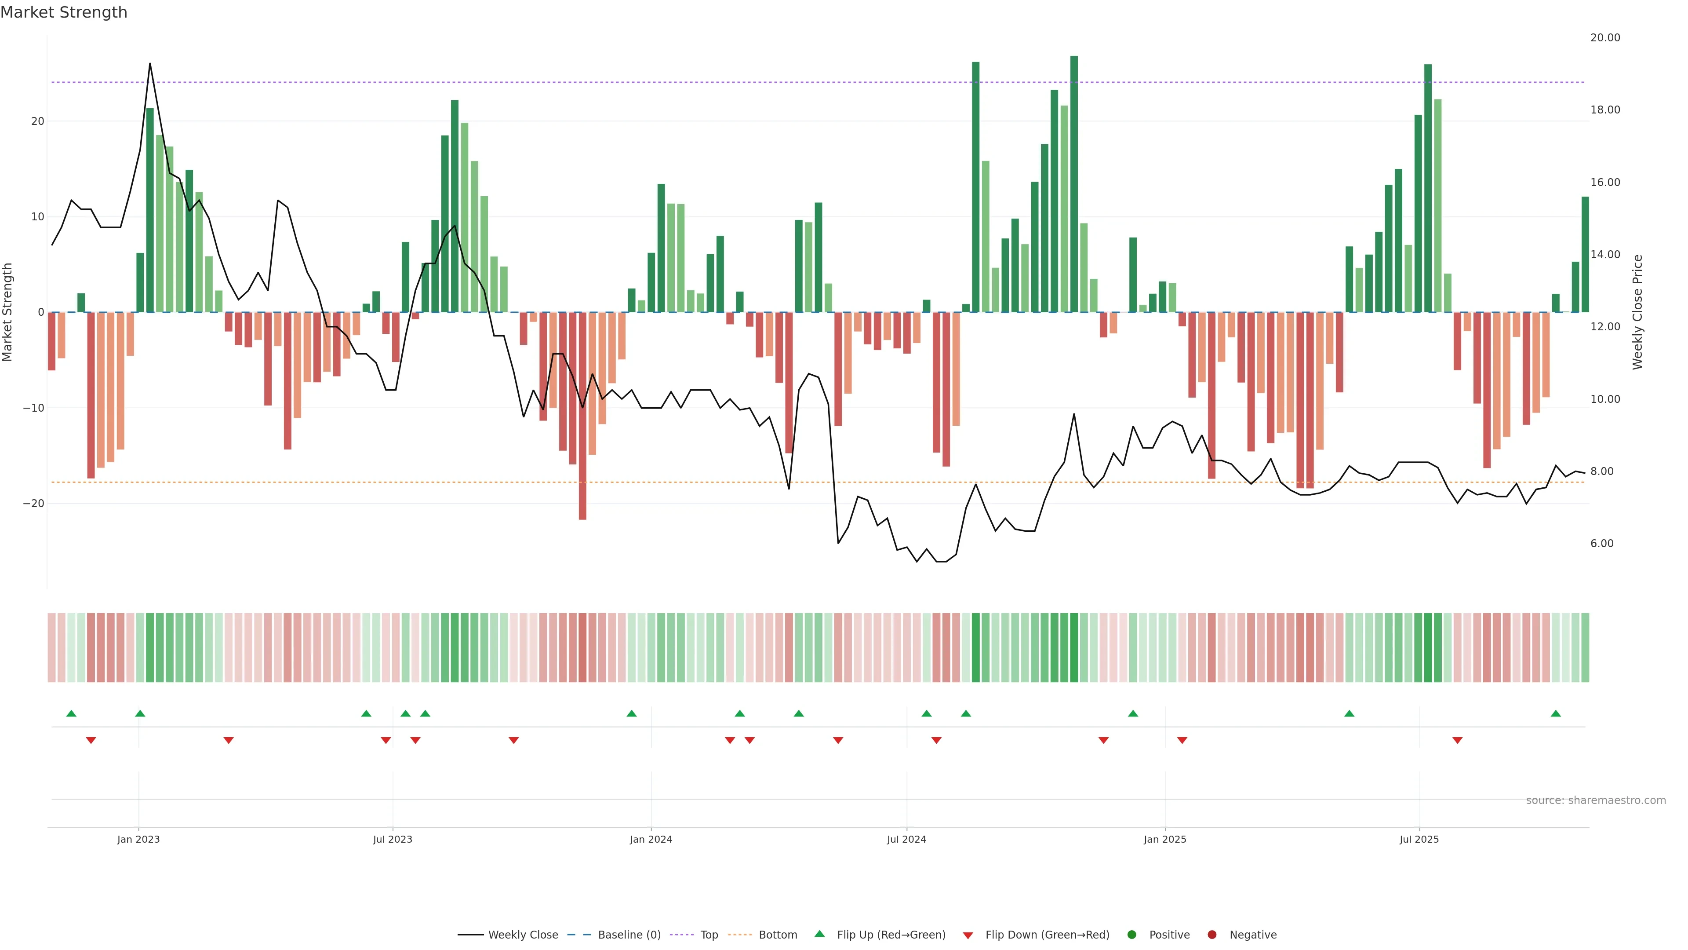1688x950 pixels.
Task: Click the green Positive circle legend icon
Action: click(x=1131, y=934)
